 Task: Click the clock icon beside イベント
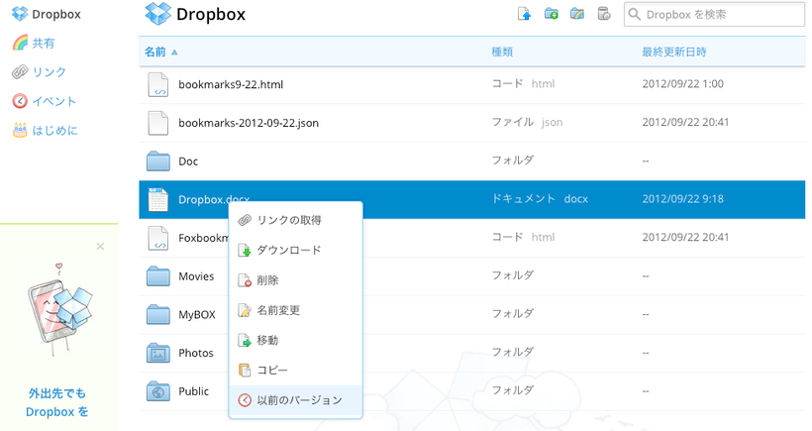(x=20, y=101)
